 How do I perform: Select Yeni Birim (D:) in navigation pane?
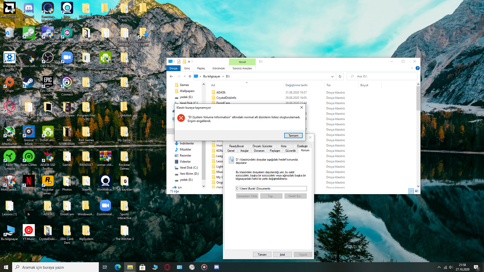pos(189,174)
